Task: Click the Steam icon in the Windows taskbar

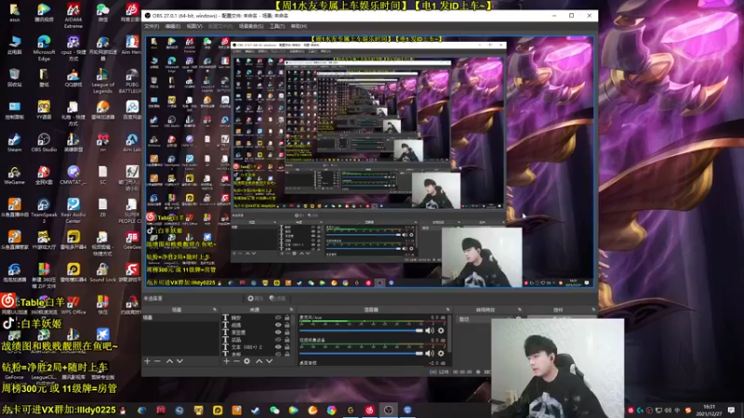Action: click(255, 411)
